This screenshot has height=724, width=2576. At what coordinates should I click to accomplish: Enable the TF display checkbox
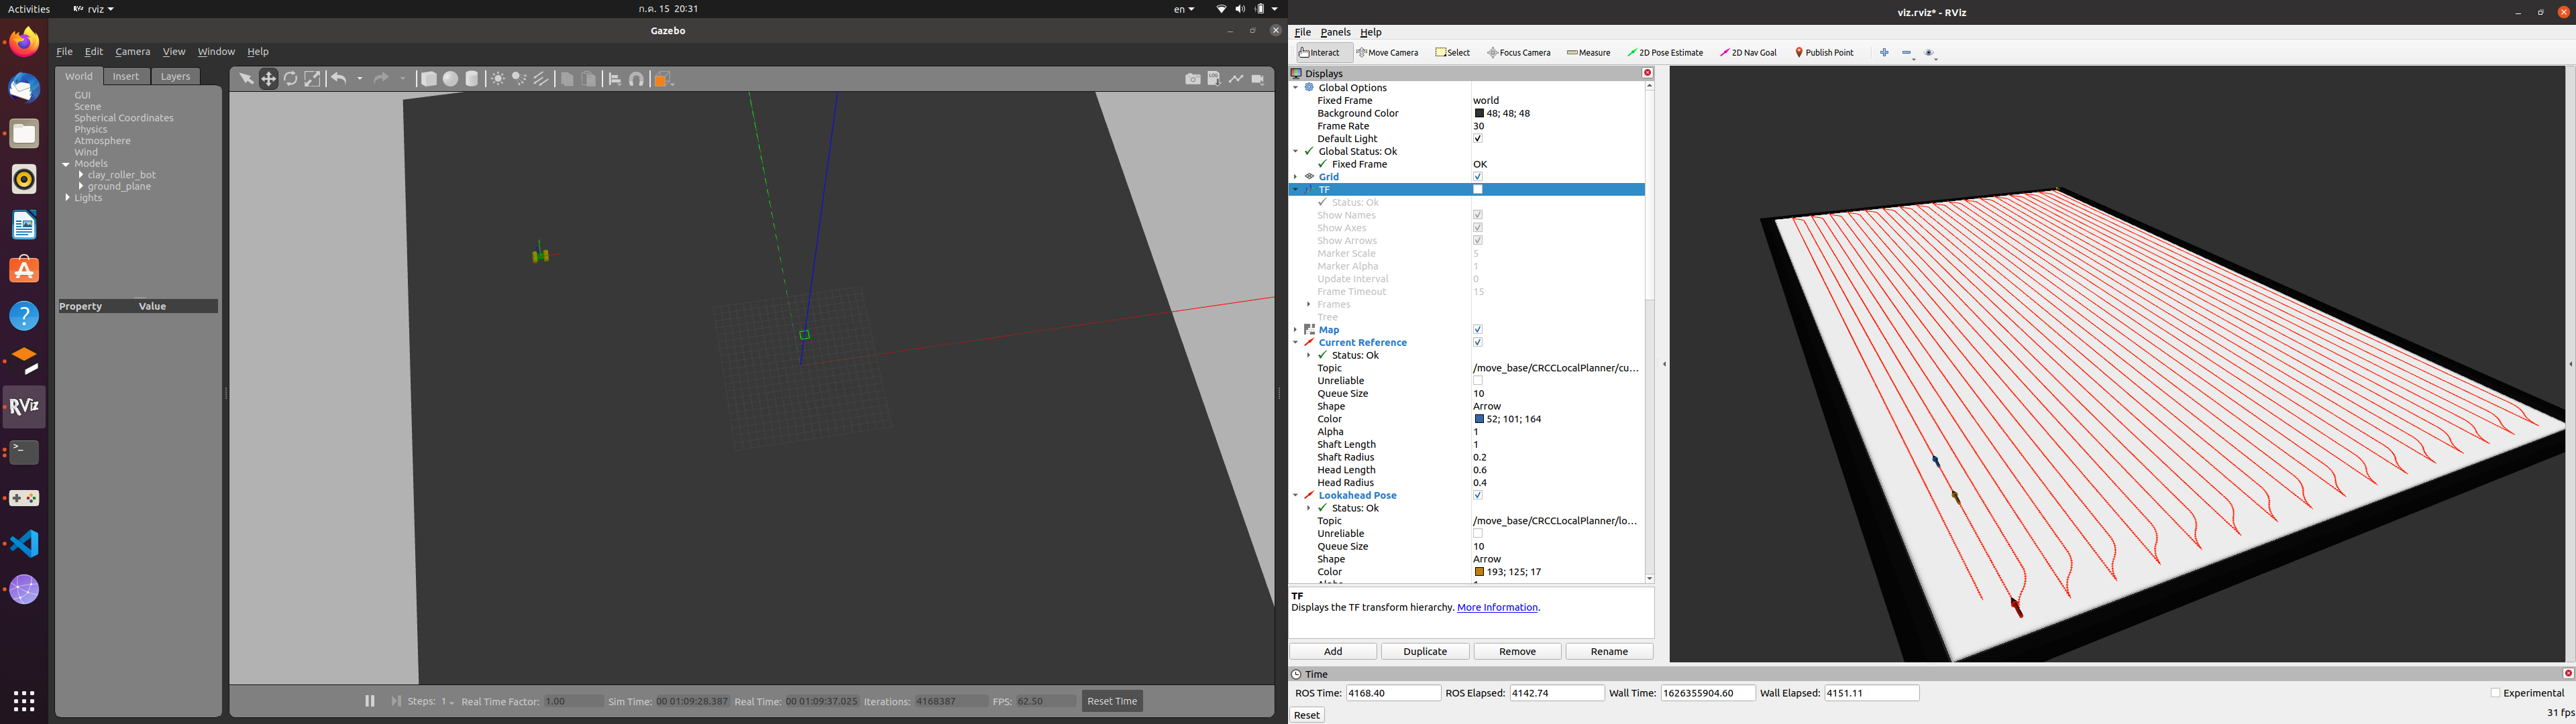click(x=1477, y=189)
